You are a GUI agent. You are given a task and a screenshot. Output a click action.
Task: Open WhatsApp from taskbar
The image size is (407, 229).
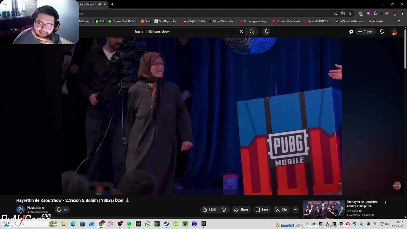[x=148, y=224]
